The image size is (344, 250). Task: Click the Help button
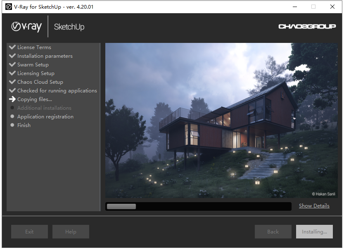pos(71,231)
